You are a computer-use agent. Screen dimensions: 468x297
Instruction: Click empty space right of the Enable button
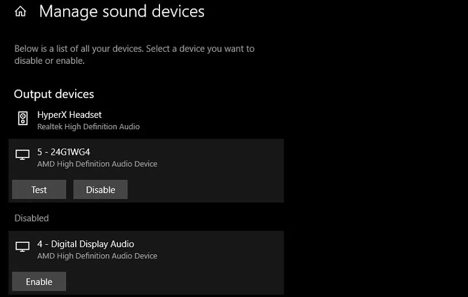(171, 282)
